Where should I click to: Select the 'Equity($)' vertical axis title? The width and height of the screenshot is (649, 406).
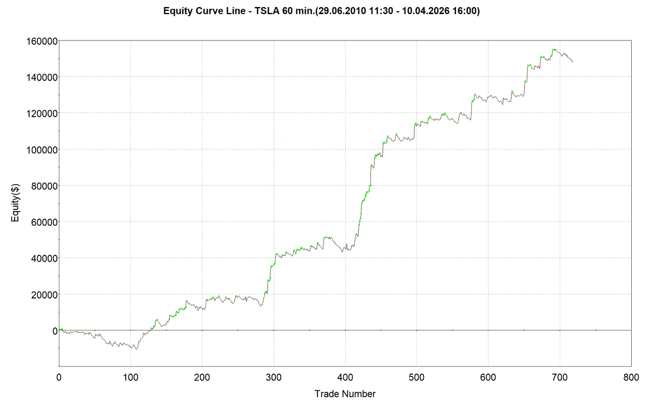[x=16, y=203]
